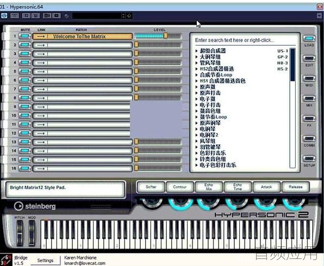Open the EDIT page button
The image size is (324, 266).
309,59
